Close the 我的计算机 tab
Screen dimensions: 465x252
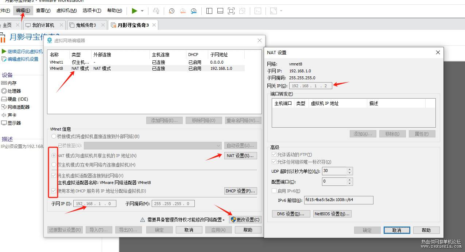click(61, 25)
